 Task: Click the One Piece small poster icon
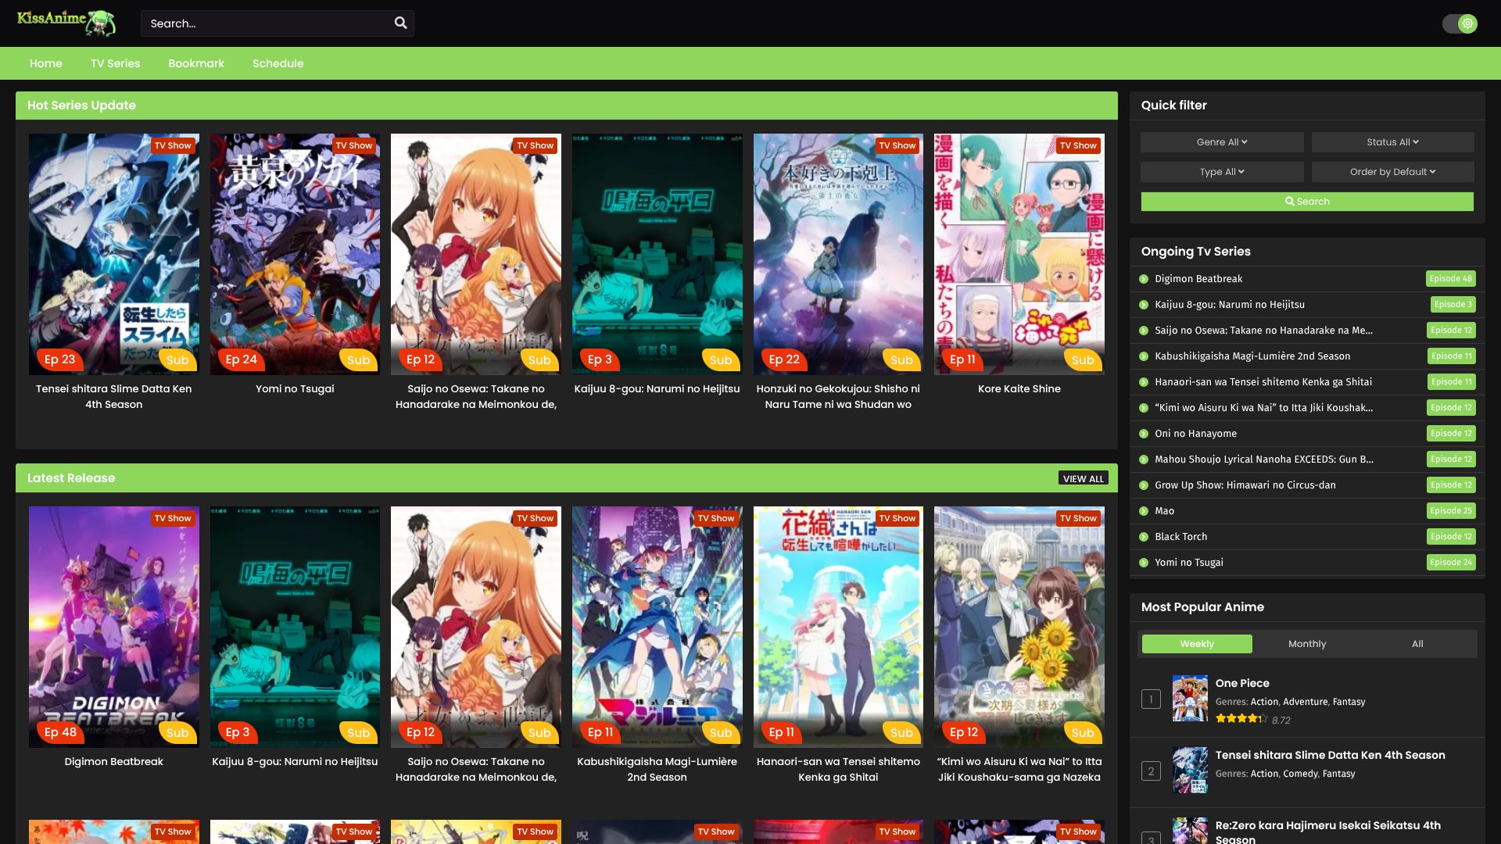(1190, 699)
